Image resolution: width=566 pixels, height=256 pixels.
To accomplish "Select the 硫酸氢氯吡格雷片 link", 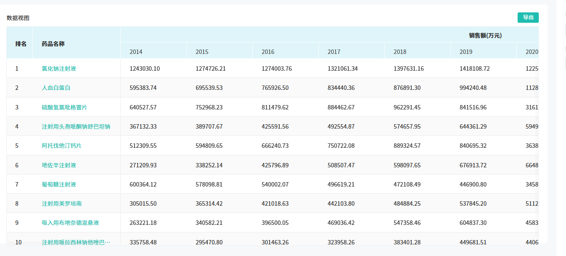I will point(64,107).
